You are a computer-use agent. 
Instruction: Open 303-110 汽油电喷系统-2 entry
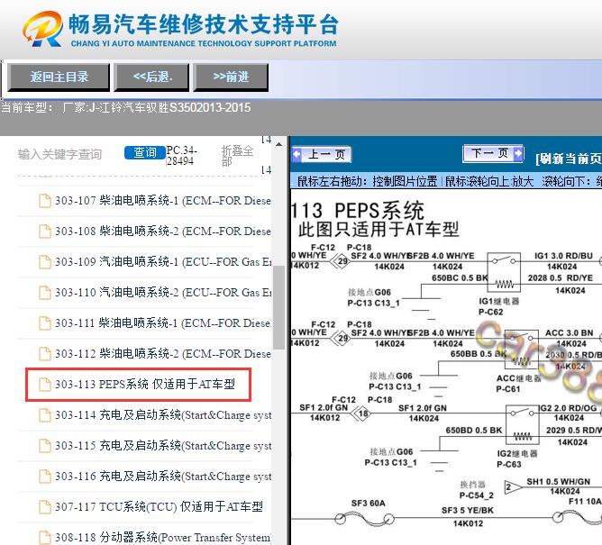tap(163, 293)
